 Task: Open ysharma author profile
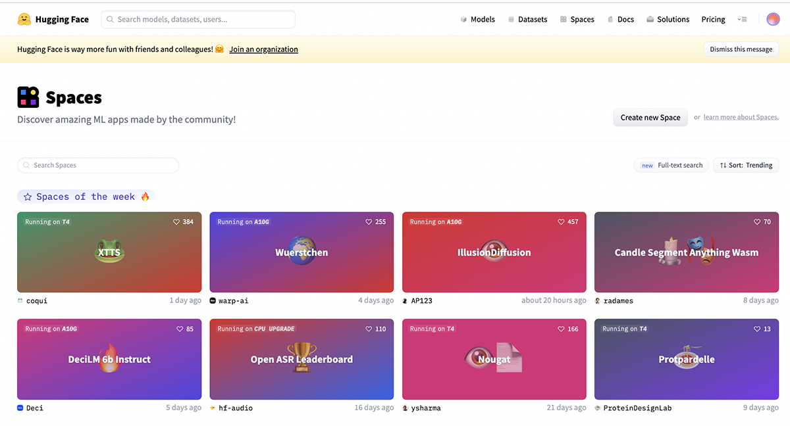[x=426, y=408]
